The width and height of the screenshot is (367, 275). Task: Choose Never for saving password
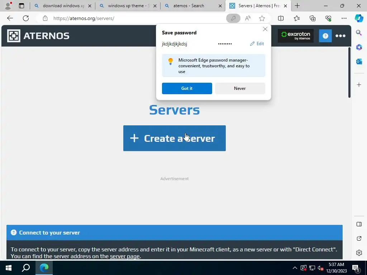coord(240,88)
